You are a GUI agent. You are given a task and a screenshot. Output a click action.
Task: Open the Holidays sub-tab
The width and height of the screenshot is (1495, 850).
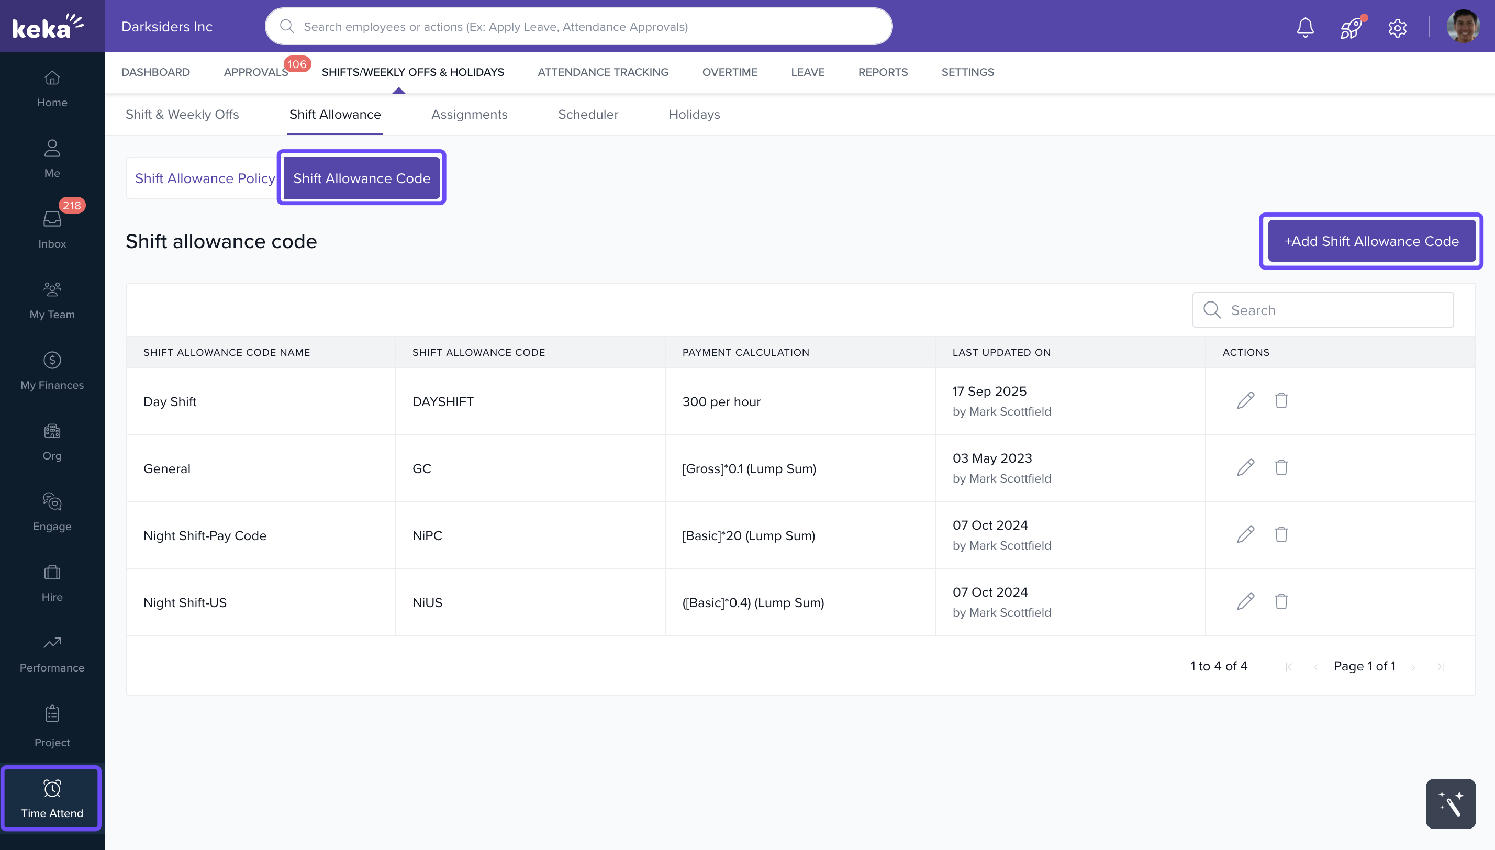tap(694, 115)
